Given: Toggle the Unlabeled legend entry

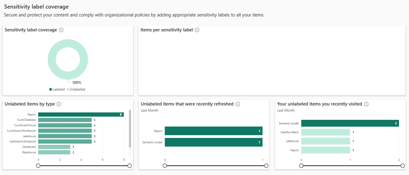Looking at the screenshot, I should click(x=76, y=89).
